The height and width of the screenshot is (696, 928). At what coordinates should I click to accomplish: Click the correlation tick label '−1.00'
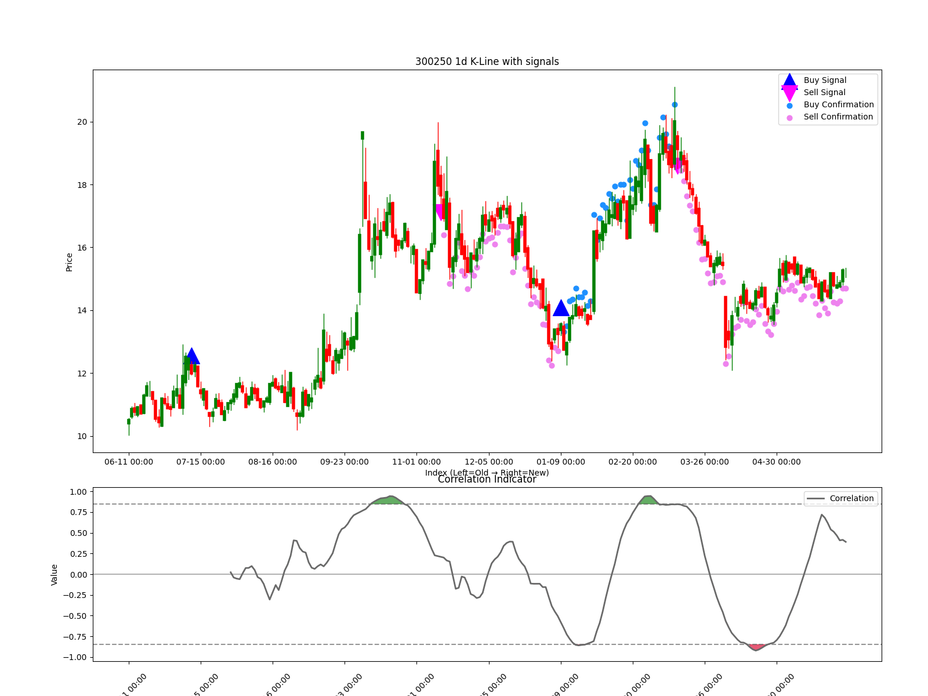click(75, 658)
